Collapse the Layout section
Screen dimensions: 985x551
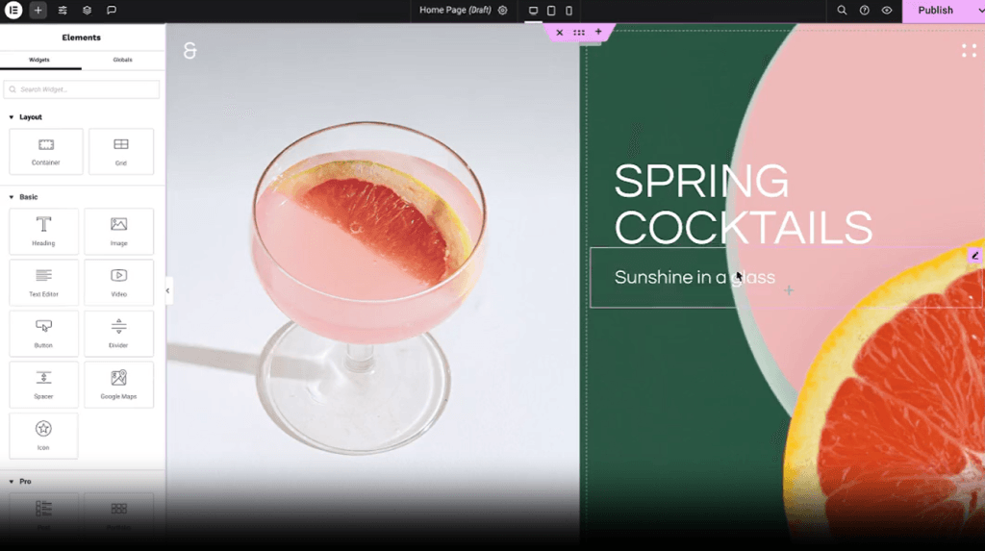coord(26,117)
